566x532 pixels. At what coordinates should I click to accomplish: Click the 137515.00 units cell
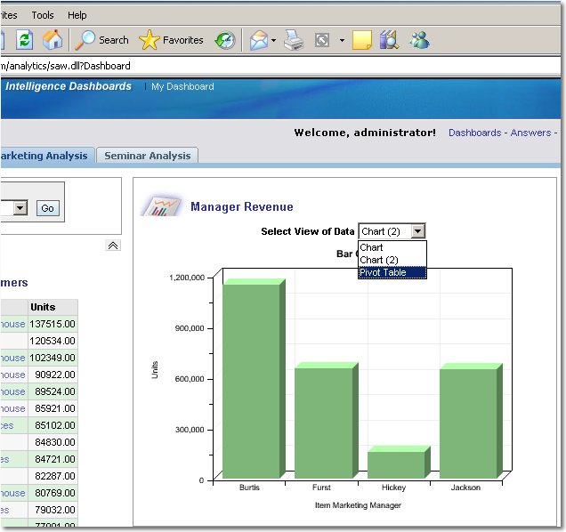click(53, 324)
